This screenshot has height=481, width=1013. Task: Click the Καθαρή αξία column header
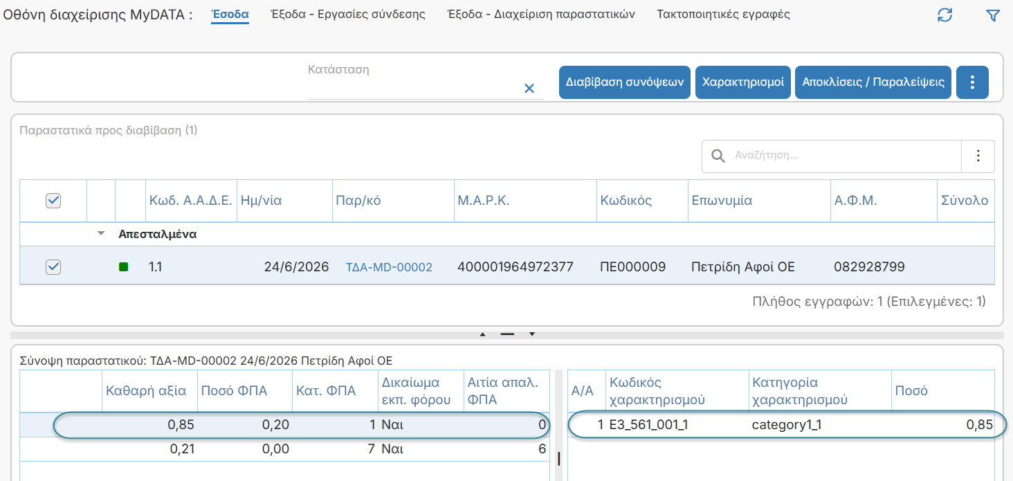tap(149, 391)
